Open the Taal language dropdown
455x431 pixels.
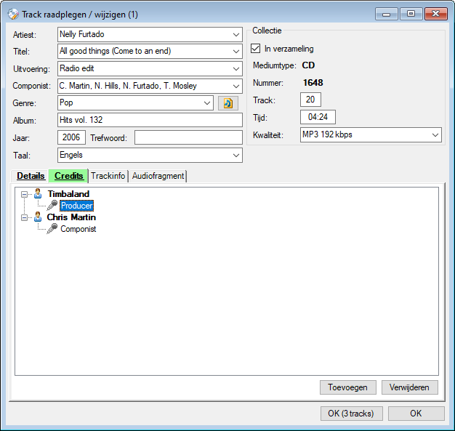(236, 156)
